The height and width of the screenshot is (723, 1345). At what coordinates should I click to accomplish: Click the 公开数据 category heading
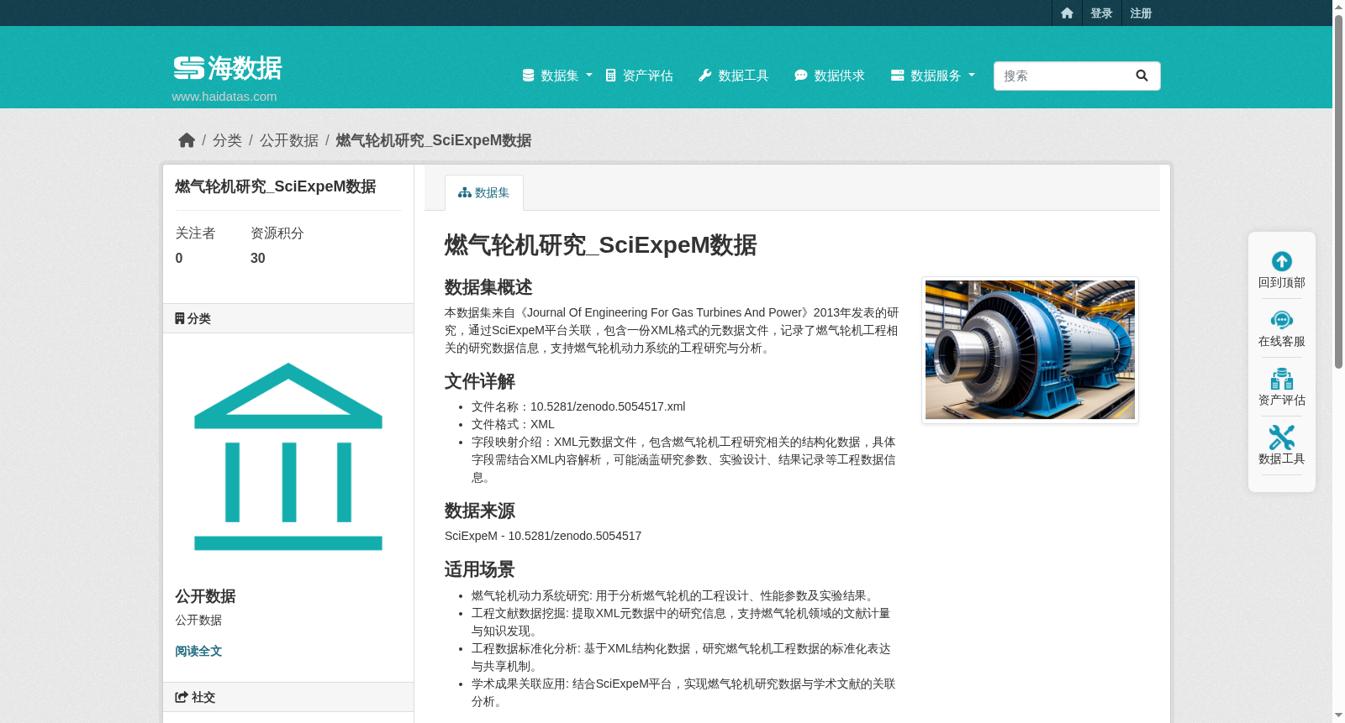[x=205, y=596]
